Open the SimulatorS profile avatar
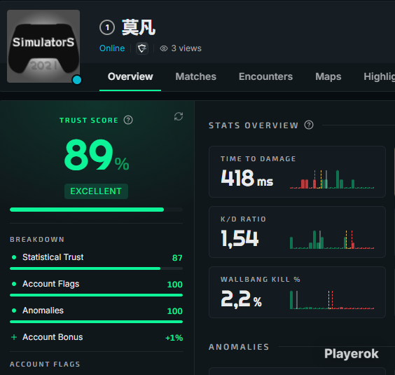Image resolution: width=395 pixels, height=375 pixels. [x=43, y=46]
